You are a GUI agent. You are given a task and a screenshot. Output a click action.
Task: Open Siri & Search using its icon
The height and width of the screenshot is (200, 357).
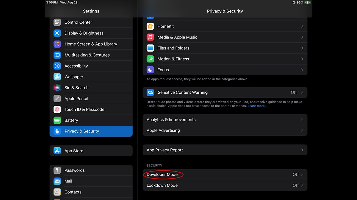coord(57,87)
